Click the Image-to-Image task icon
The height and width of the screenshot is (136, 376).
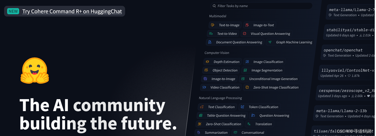click(205, 79)
